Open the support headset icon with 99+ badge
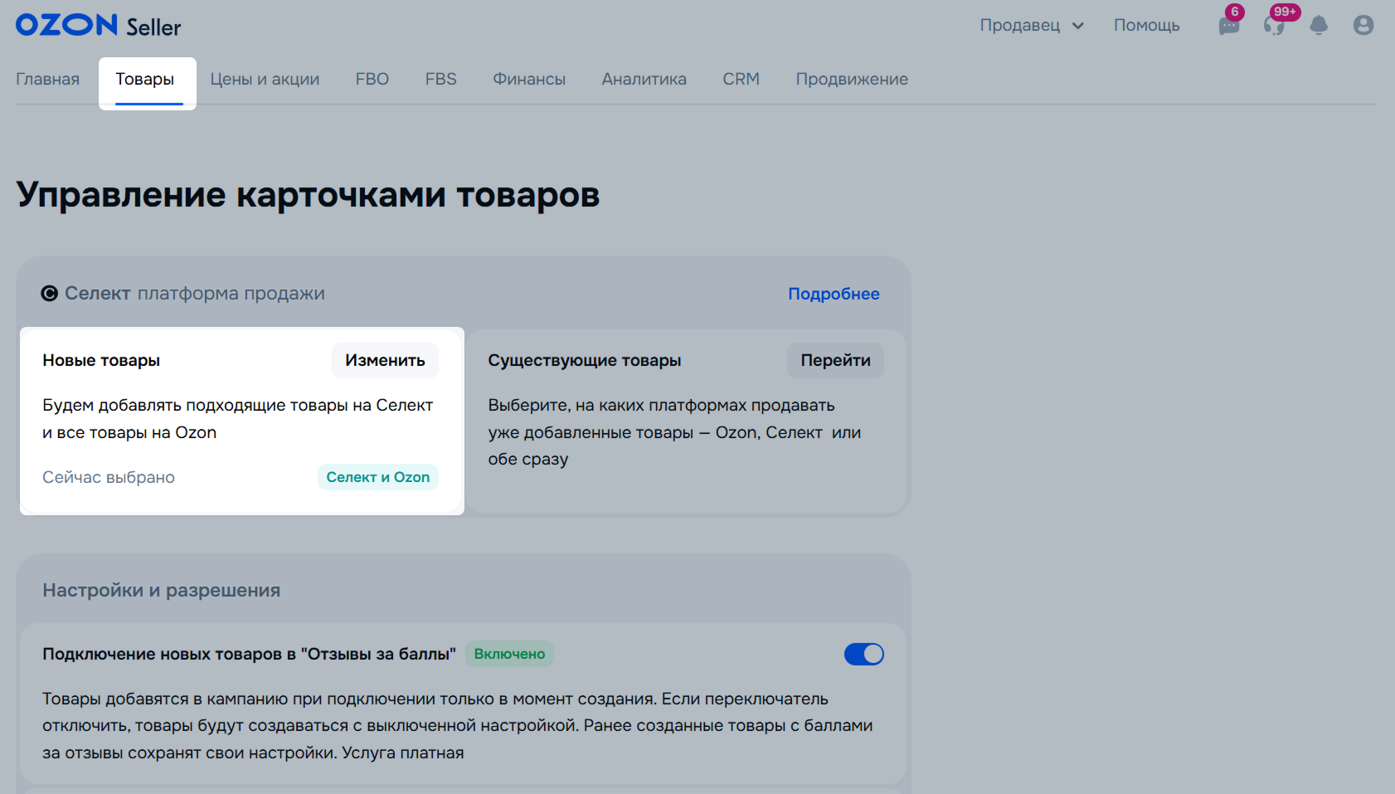This screenshot has width=1395, height=794. (1274, 26)
